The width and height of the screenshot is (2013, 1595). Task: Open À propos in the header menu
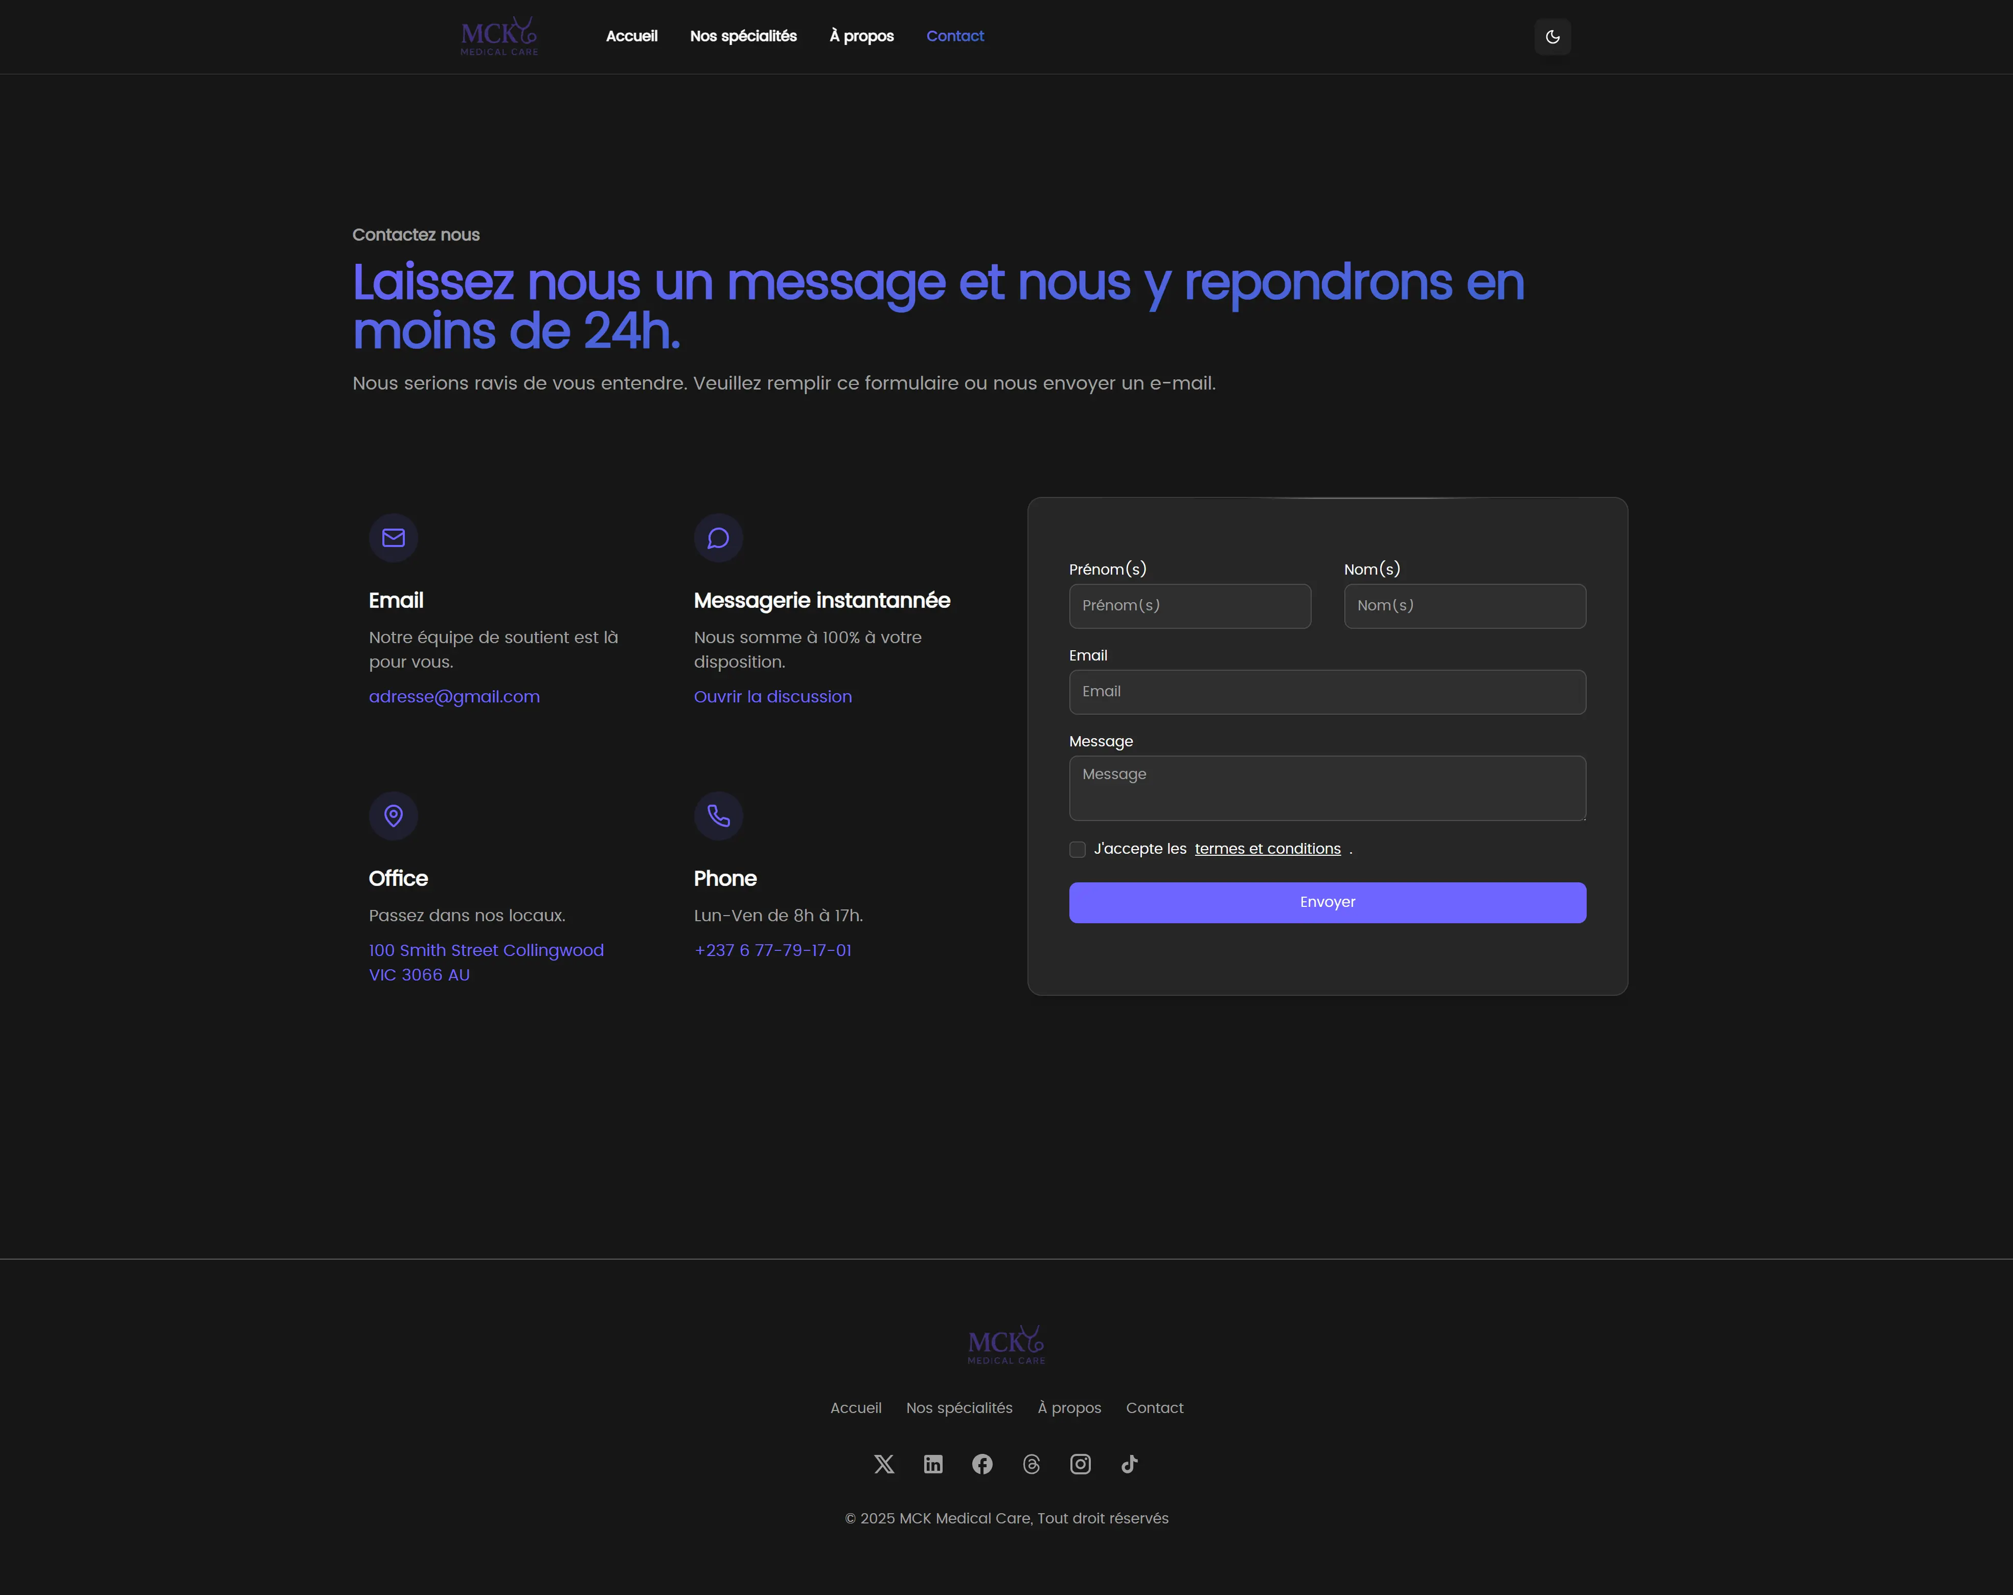click(x=861, y=36)
